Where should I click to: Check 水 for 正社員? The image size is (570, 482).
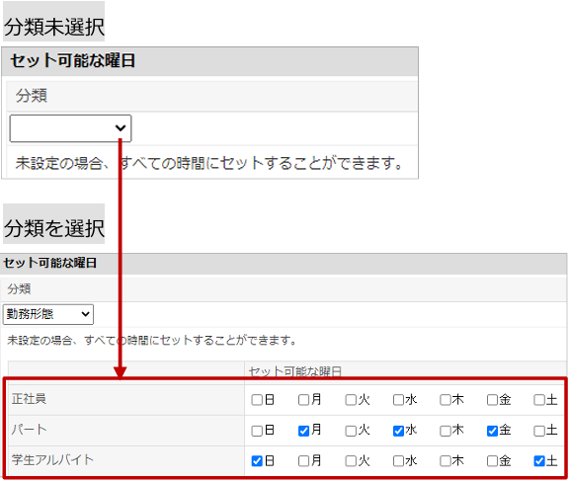click(398, 400)
